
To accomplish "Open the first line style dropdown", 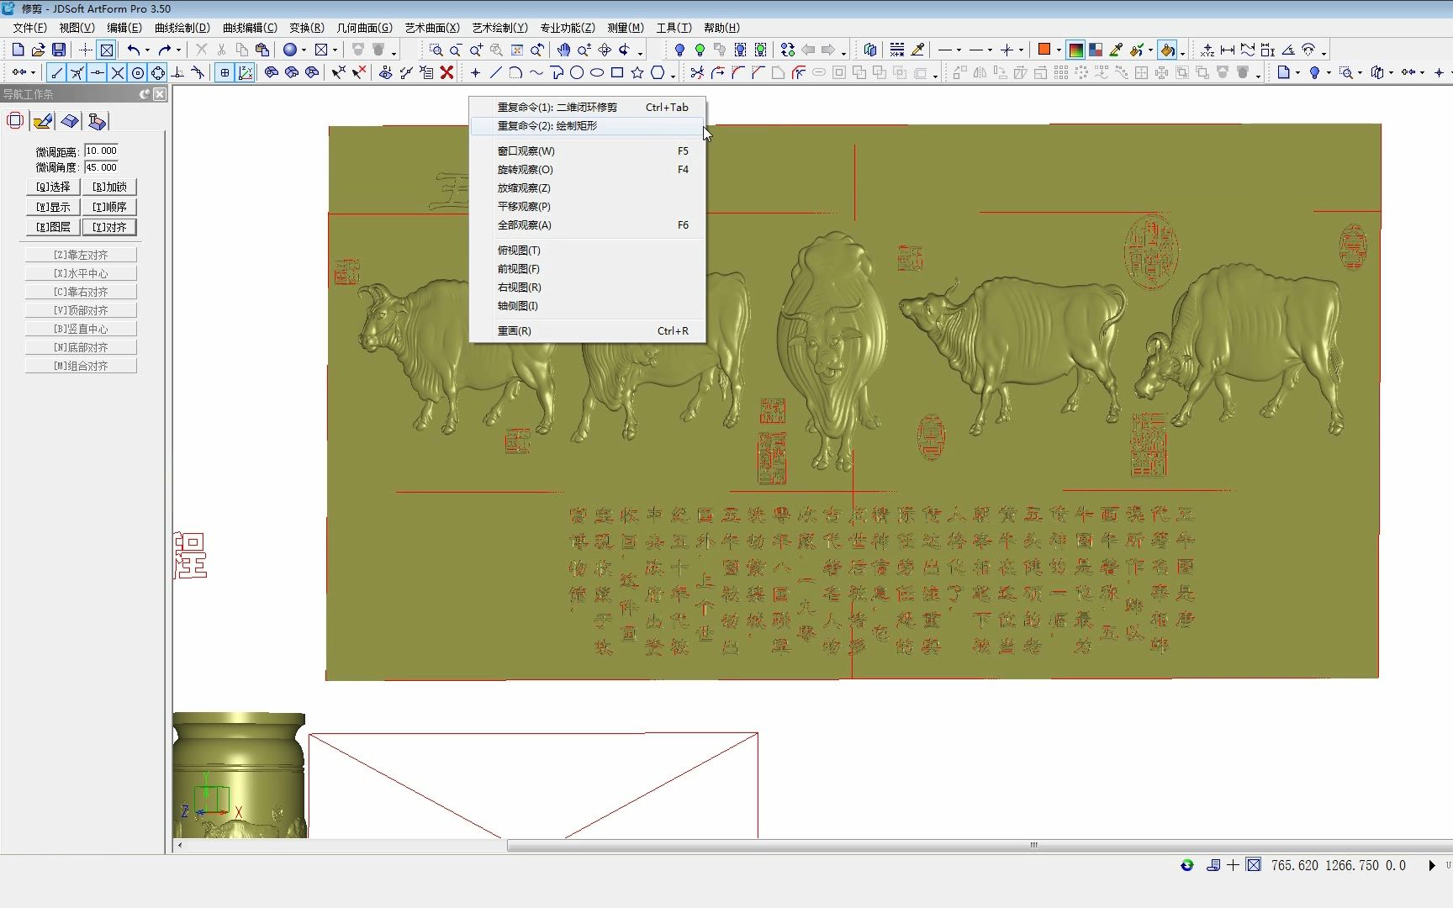I will click(959, 50).
